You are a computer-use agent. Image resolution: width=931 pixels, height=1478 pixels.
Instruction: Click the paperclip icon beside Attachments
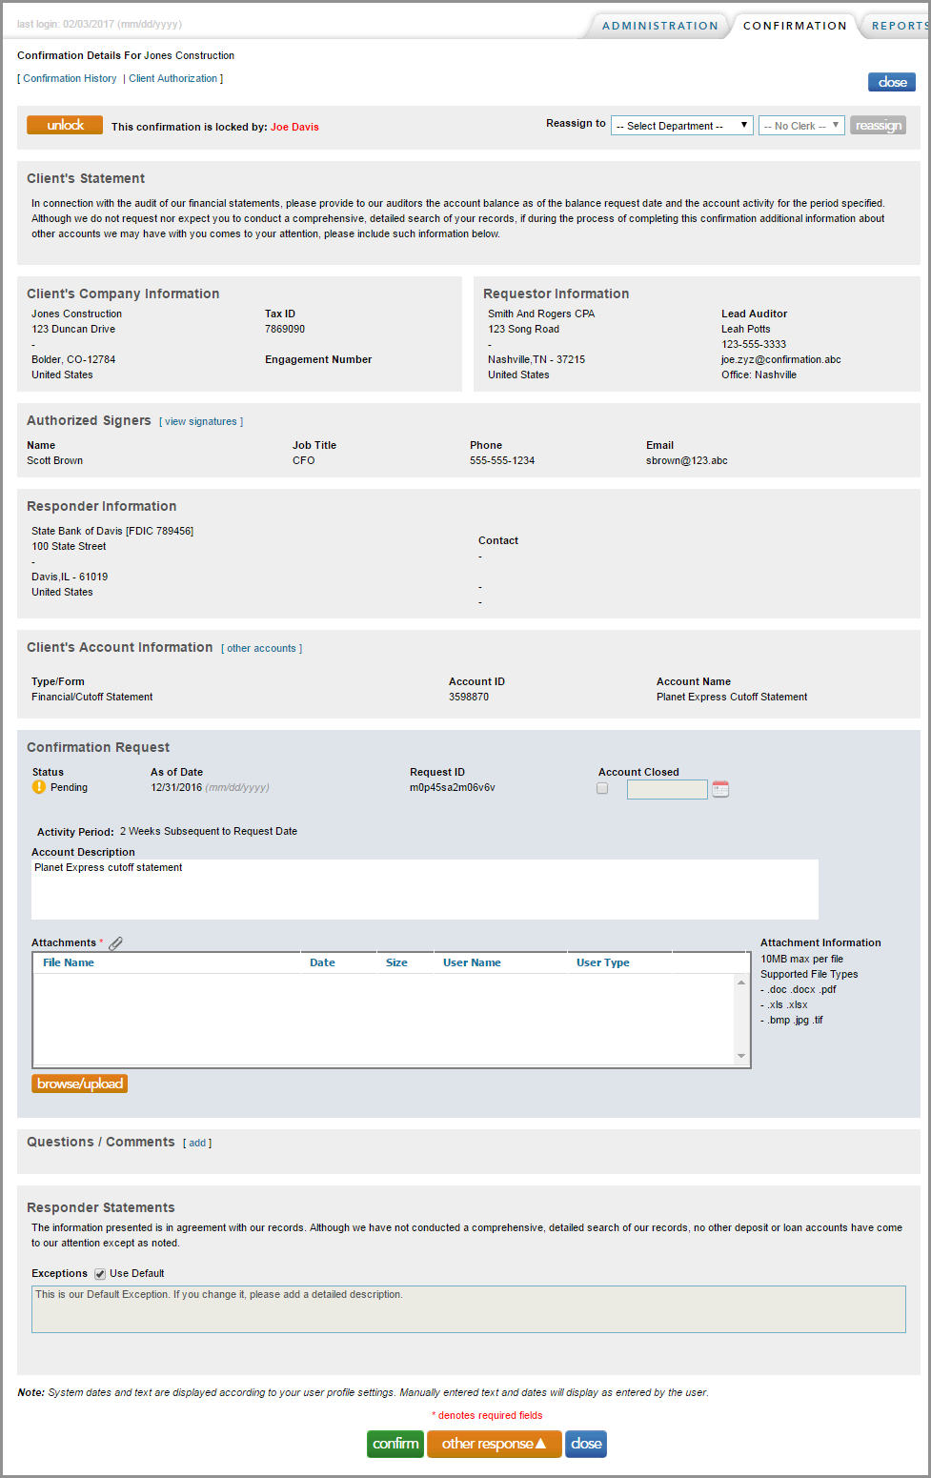[115, 942]
